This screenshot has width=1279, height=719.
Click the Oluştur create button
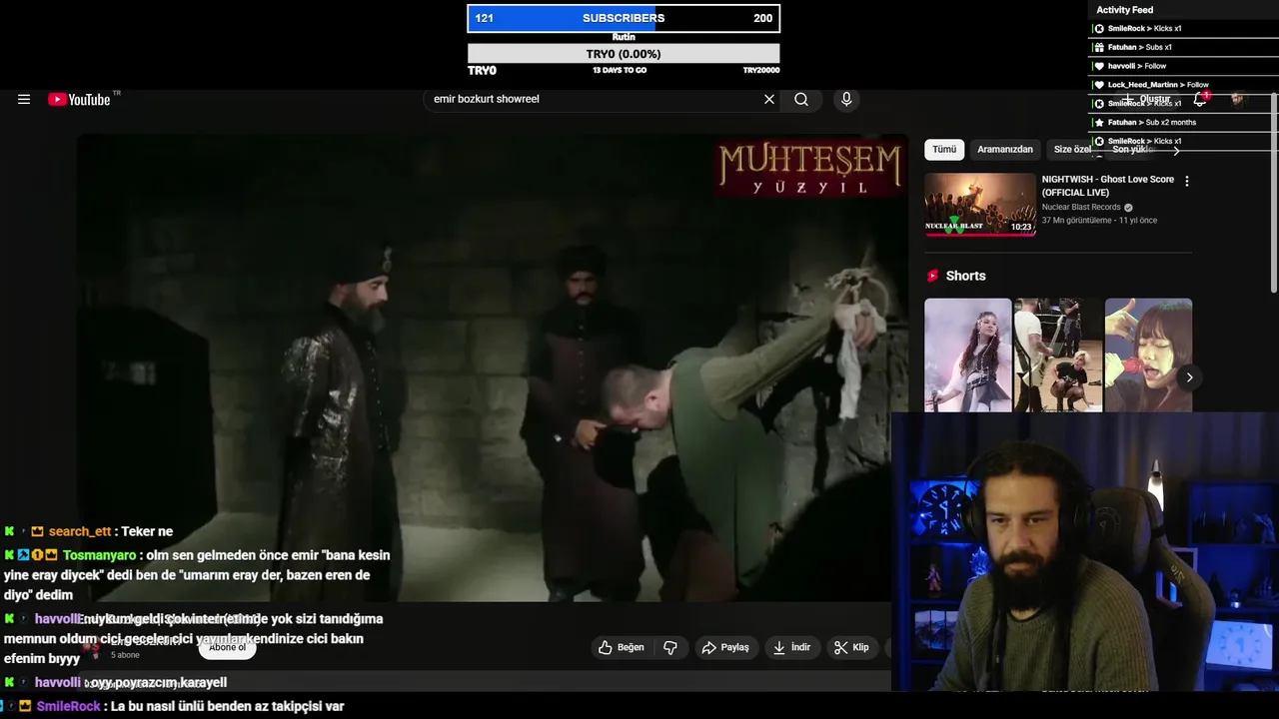click(x=1147, y=99)
